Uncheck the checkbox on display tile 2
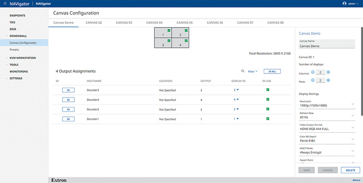Image resolution: width=363 pixels, height=183 pixels. 186,30
